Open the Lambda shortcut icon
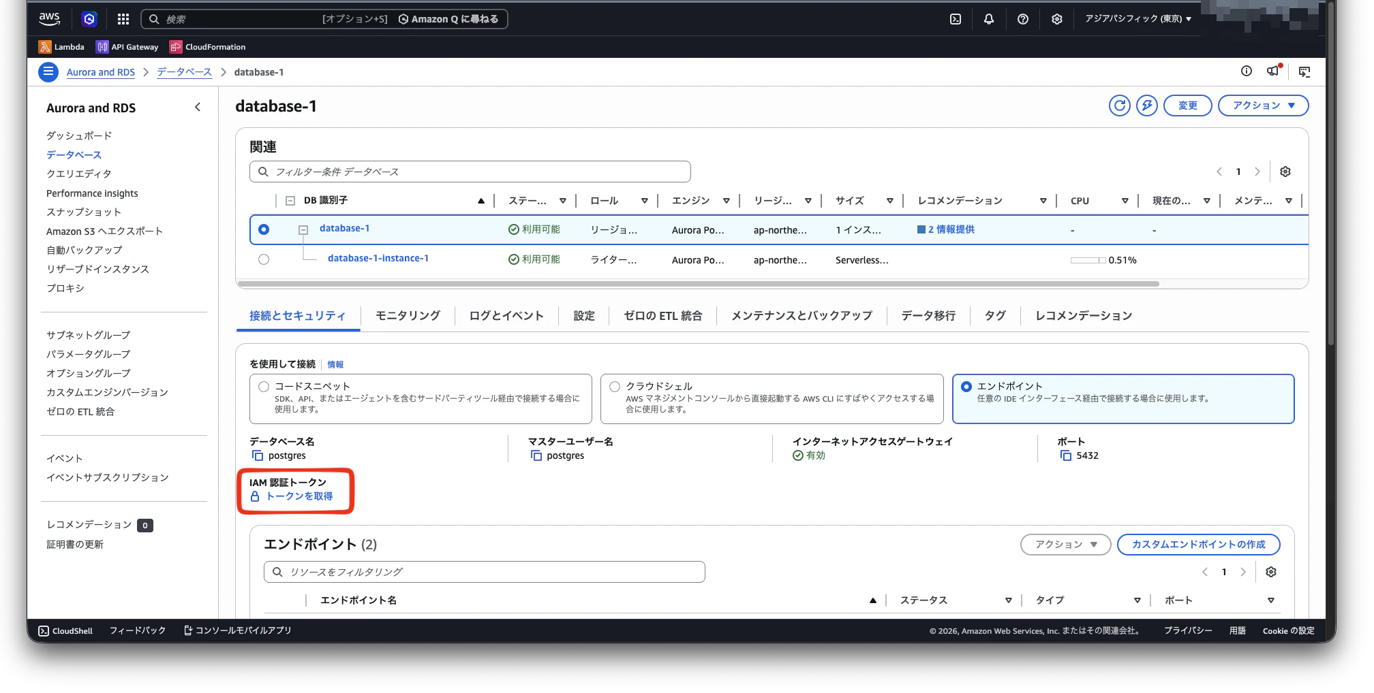Viewport: 1374px width, 693px height. [45, 47]
